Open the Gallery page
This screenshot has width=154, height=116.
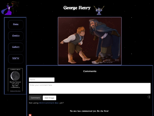[16, 47]
